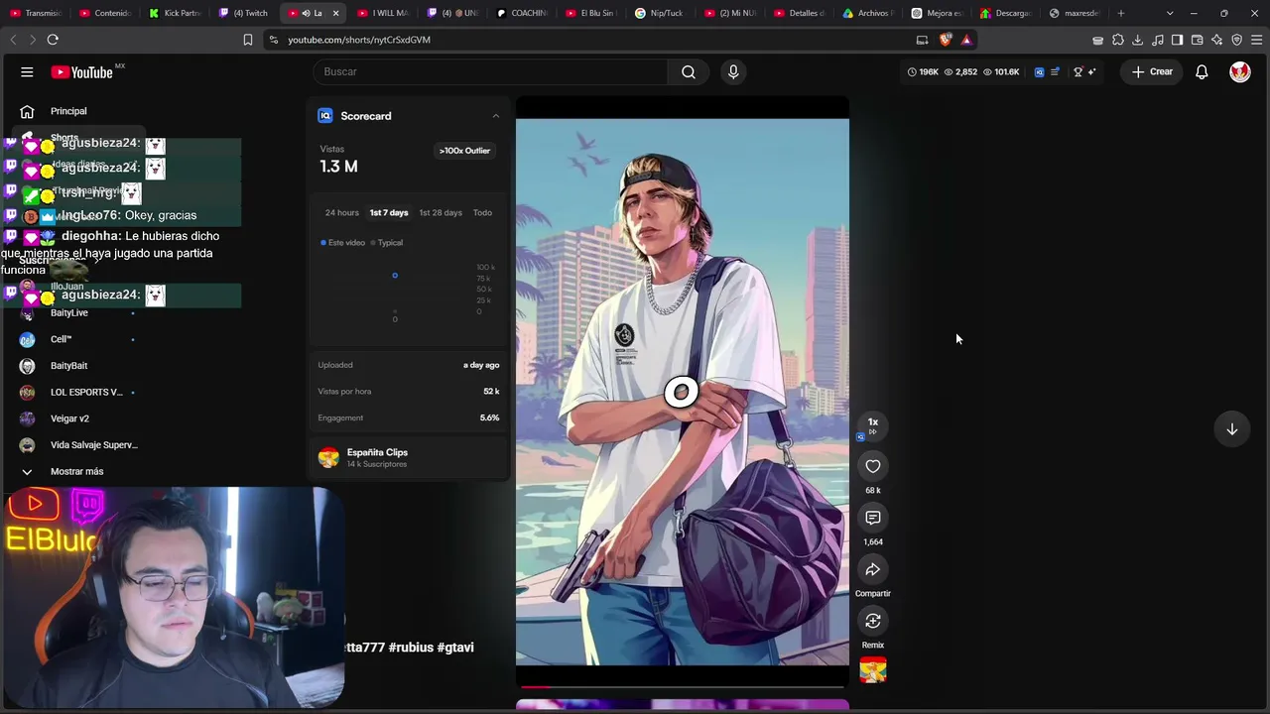Screen dimensions: 1270x714
Task: Go to the YouTube home logo
Action: [x=82, y=71]
